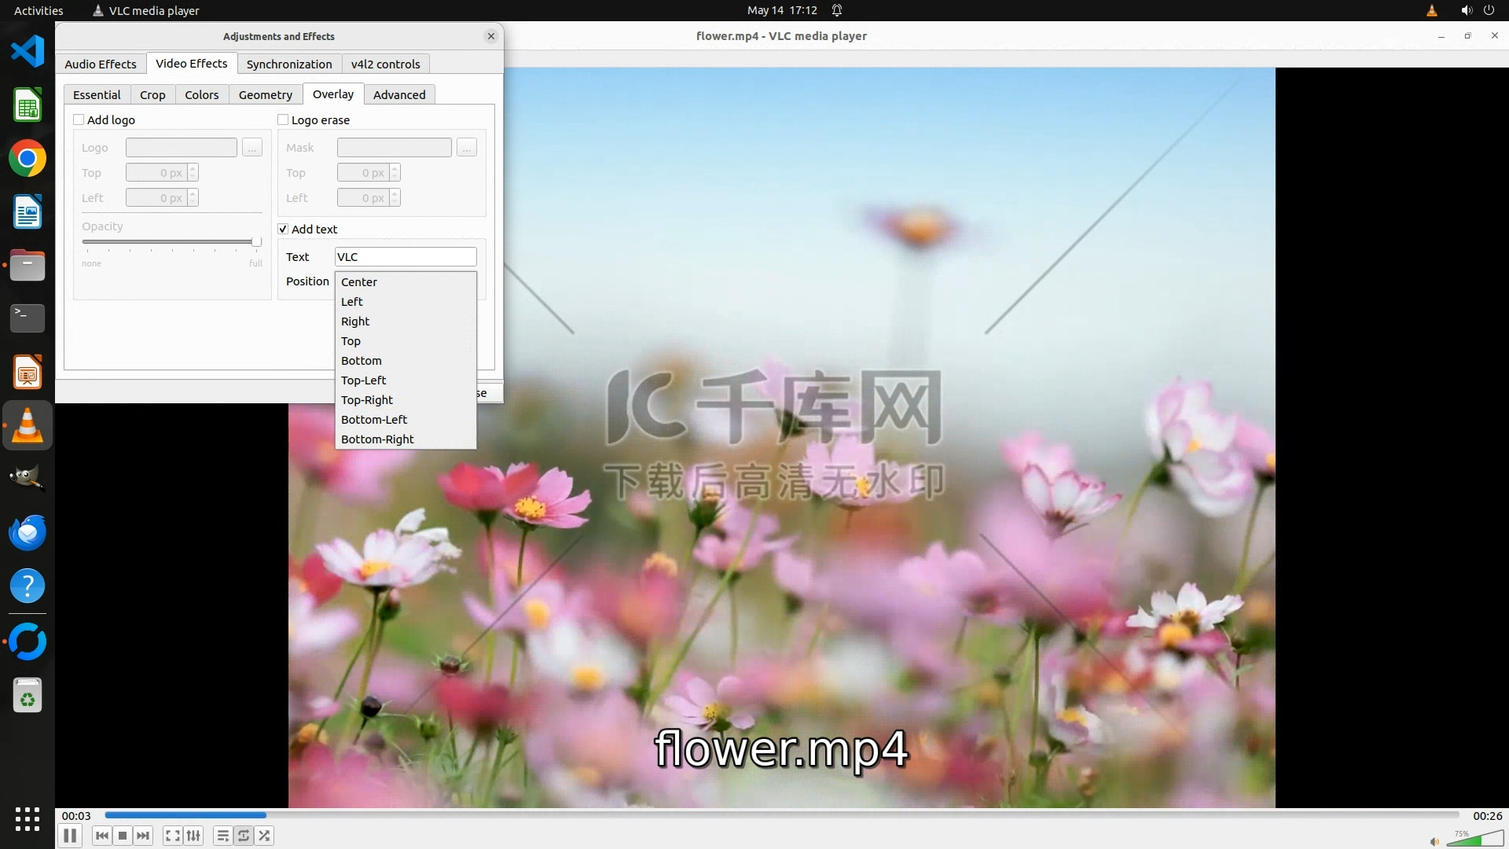Open the Colors sub-tab
1509x849 pixels.
(x=201, y=94)
